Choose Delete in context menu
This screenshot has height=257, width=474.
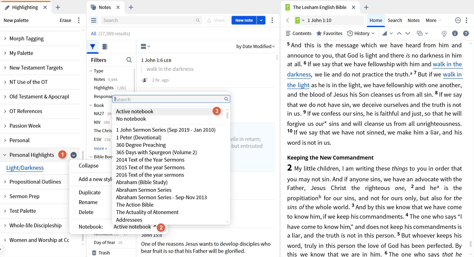click(86, 212)
